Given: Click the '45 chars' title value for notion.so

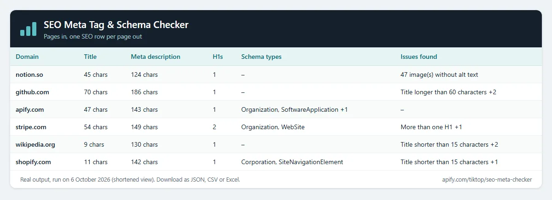Looking at the screenshot, I should (x=96, y=74).
